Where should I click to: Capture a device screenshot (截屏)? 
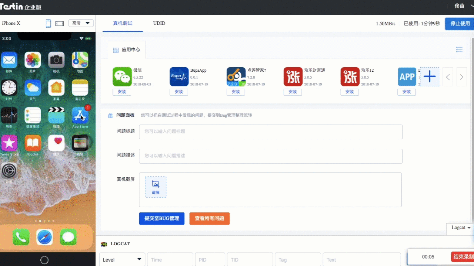(156, 187)
